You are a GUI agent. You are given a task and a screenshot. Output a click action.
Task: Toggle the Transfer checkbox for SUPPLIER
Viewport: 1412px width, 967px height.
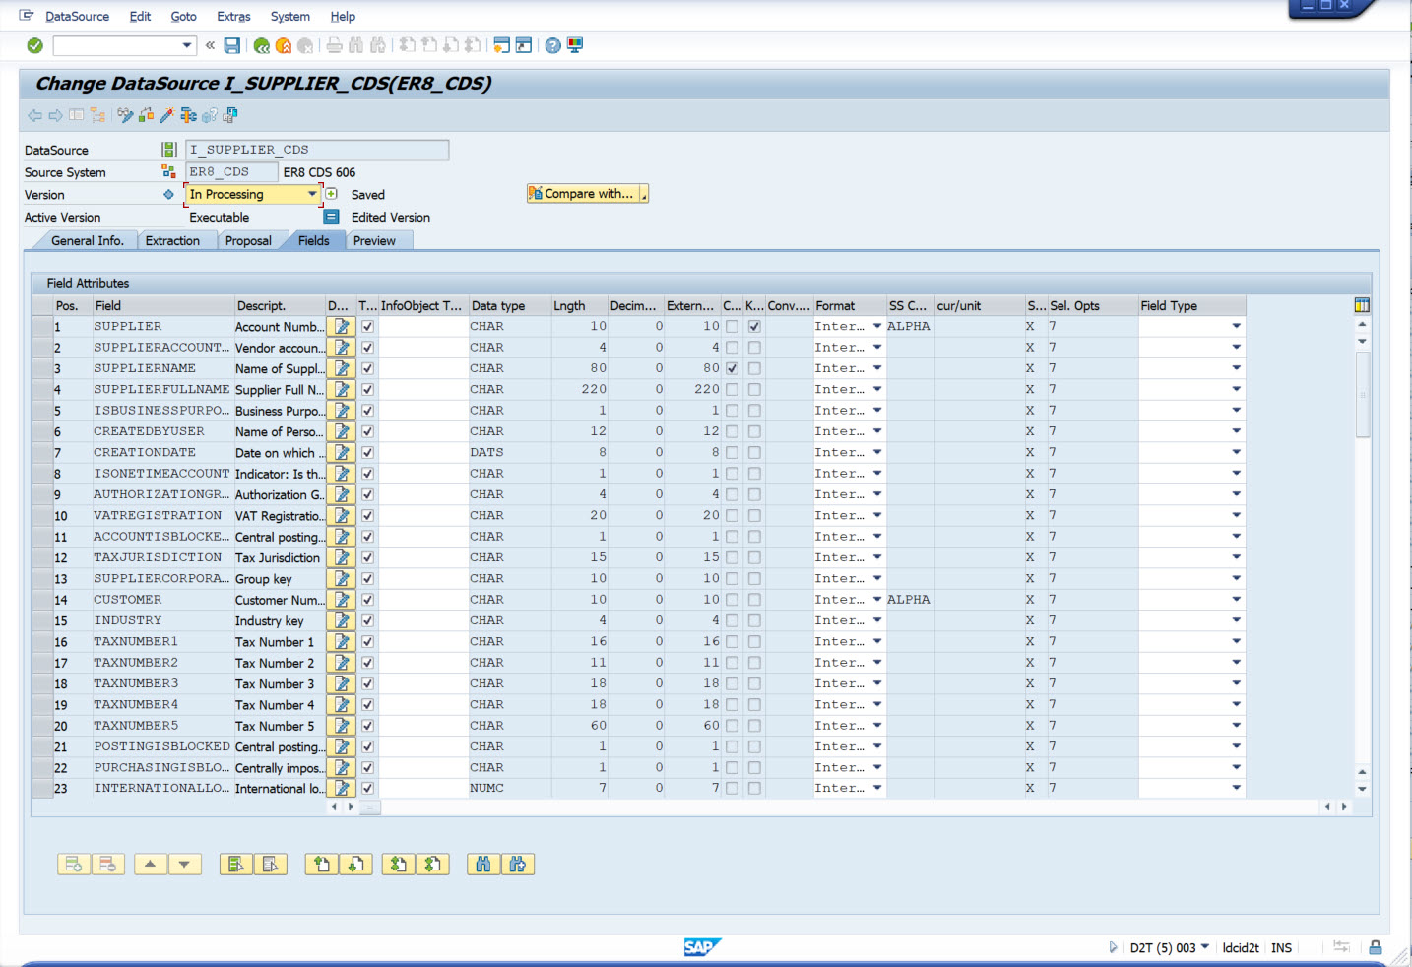(x=367, y=326)
